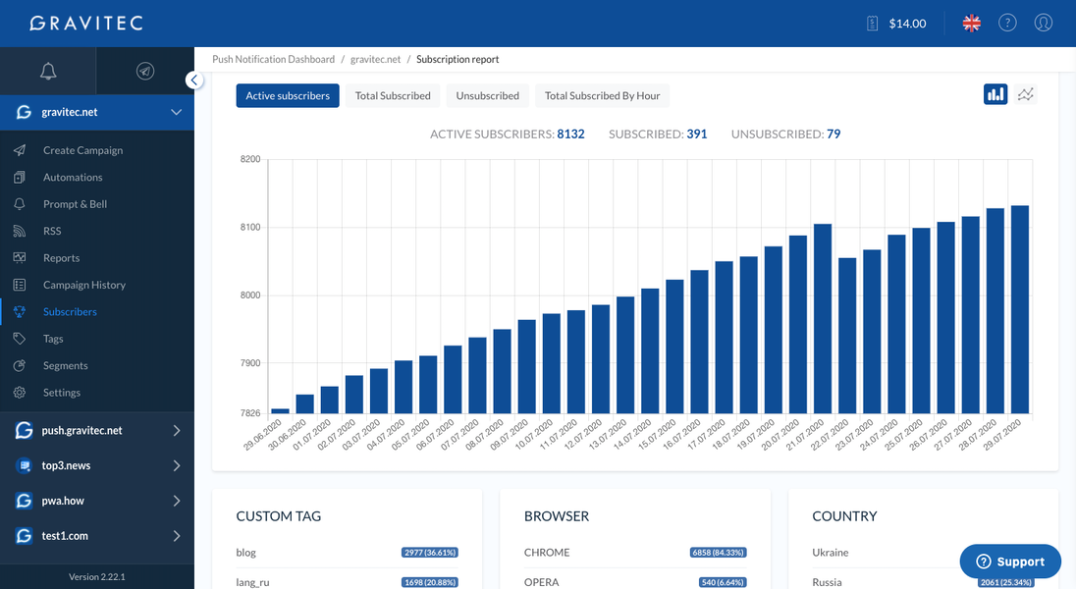Expand the push.gravitec.net site entry

point(177,430)
